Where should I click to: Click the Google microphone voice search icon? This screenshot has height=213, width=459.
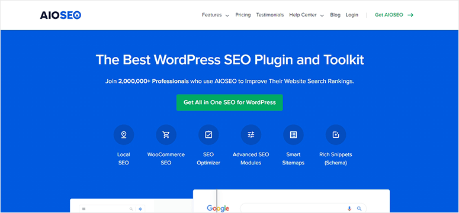[x=349, y=209]
